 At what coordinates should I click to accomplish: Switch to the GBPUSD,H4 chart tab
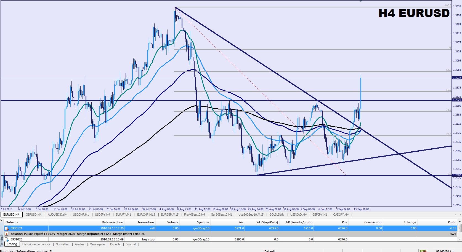(x=33, y=215)
